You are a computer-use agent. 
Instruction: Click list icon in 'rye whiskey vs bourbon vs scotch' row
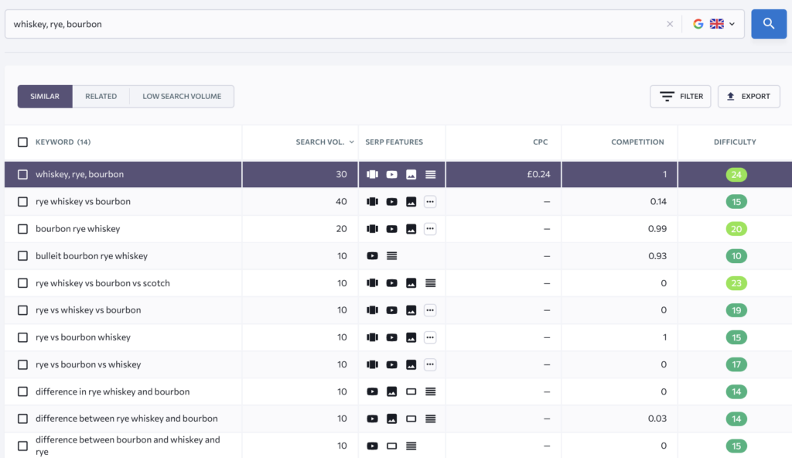[430, 283]
